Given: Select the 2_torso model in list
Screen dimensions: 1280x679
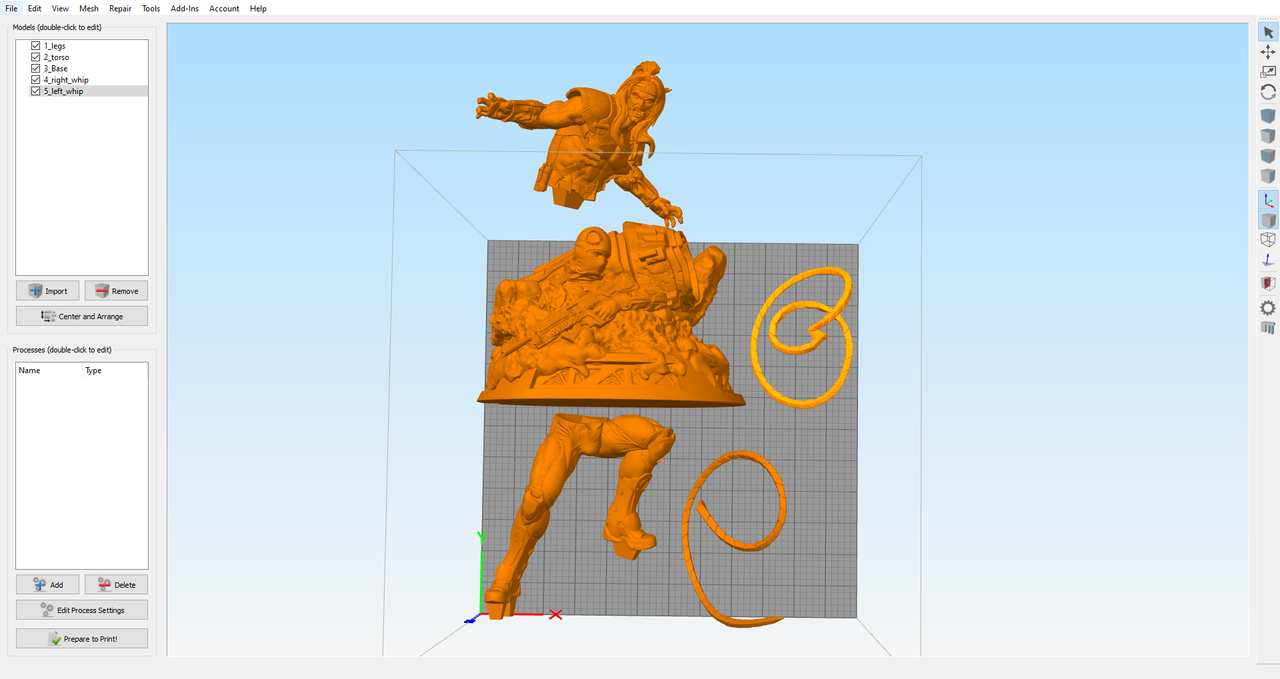Looking at the screenshot, I should (x=57, y=57).
